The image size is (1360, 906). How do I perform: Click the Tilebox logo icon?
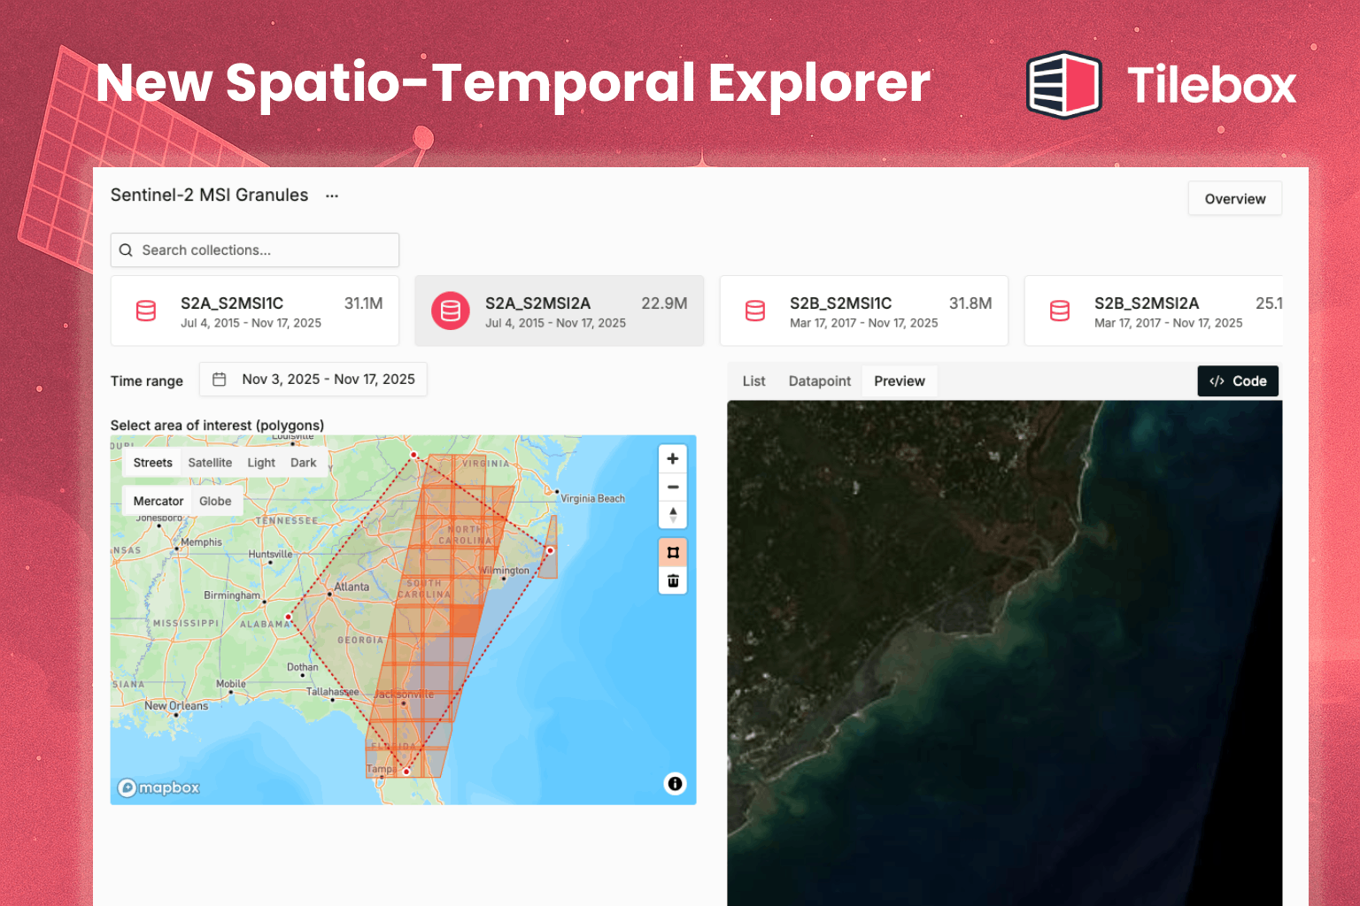point(1063,85)
